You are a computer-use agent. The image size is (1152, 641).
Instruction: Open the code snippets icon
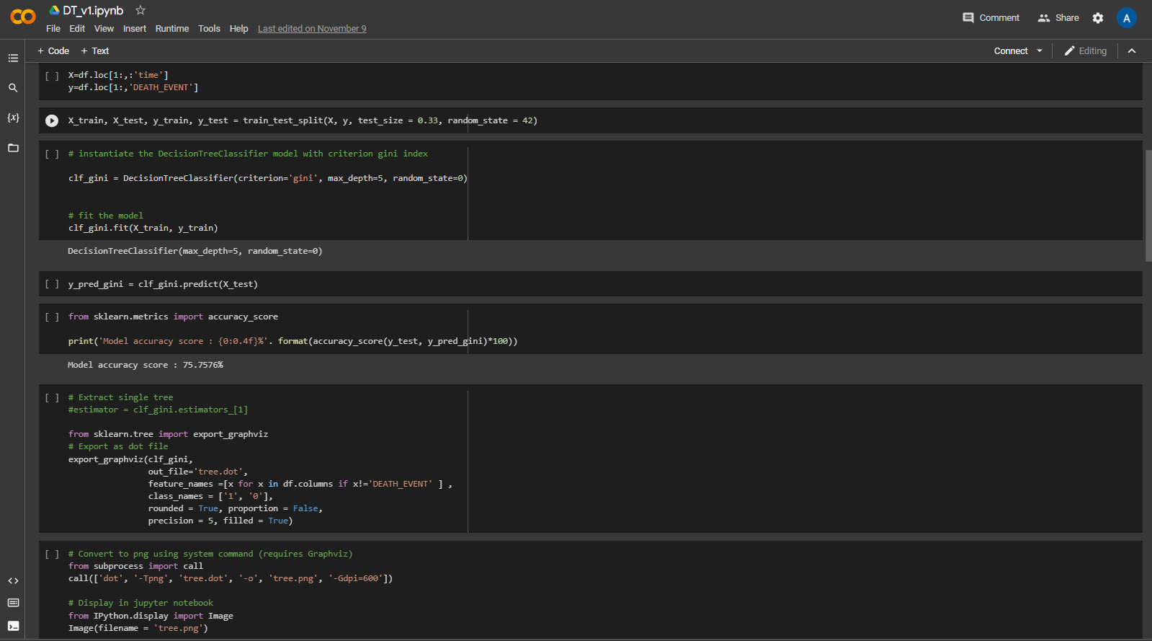coord(13,580)
